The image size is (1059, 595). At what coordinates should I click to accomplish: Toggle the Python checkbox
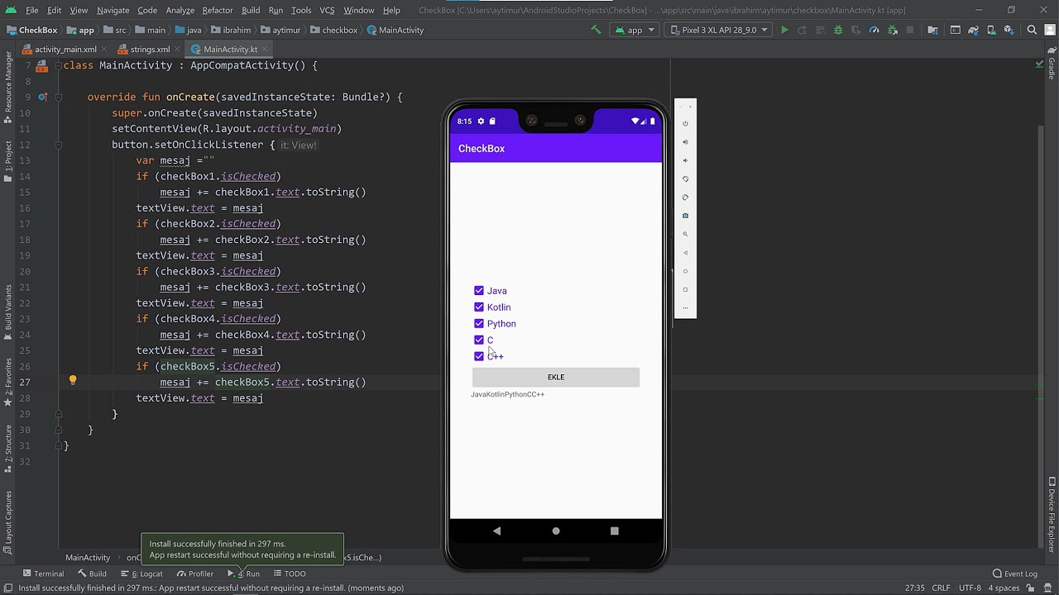point(479,324)
